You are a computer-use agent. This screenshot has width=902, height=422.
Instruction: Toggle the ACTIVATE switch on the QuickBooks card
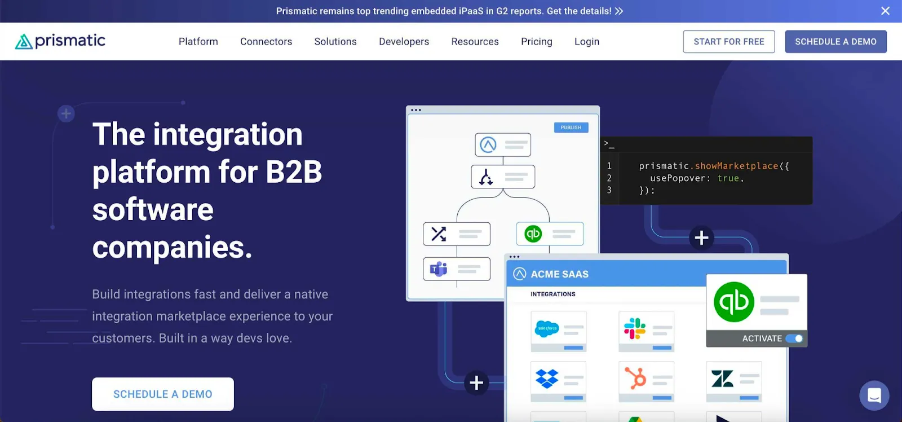(794, 339)
